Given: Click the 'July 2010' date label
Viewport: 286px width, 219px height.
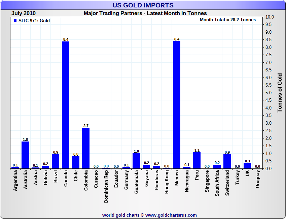Looking at the screenshot, I should (x=24, y=13).
